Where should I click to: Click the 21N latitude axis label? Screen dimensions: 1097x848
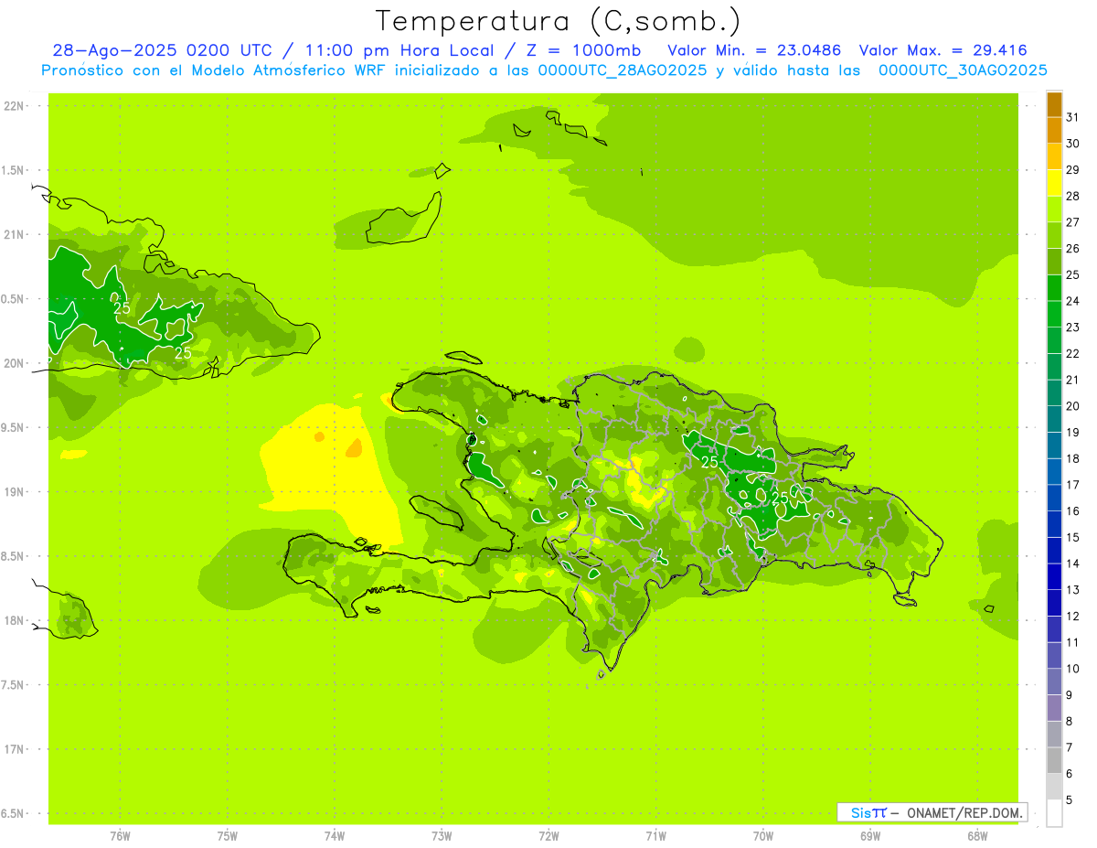coord(14,235)
